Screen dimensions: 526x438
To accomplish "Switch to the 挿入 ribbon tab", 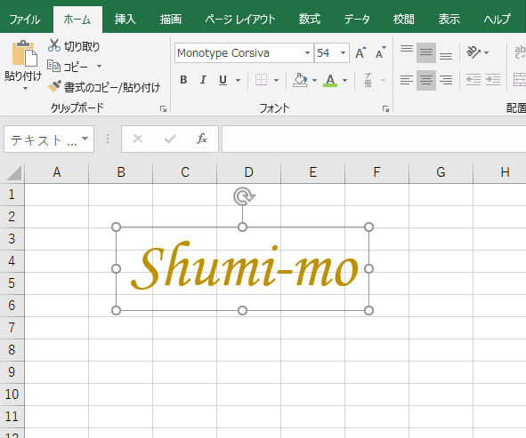I will [125, 19].
